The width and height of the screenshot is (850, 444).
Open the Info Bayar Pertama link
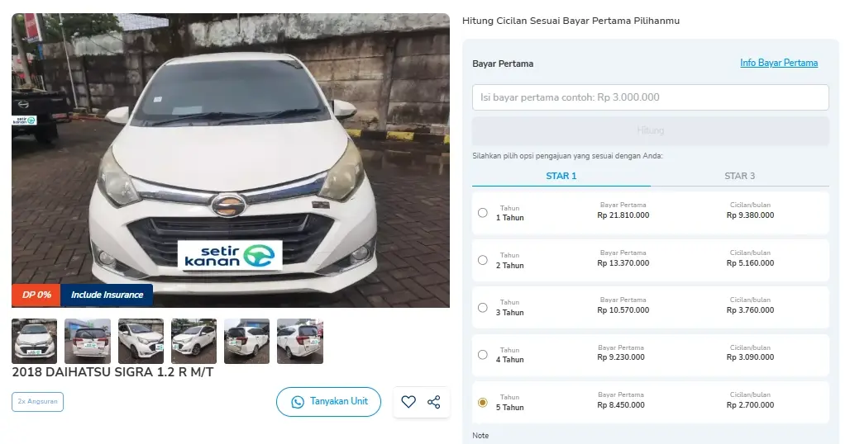779,63
